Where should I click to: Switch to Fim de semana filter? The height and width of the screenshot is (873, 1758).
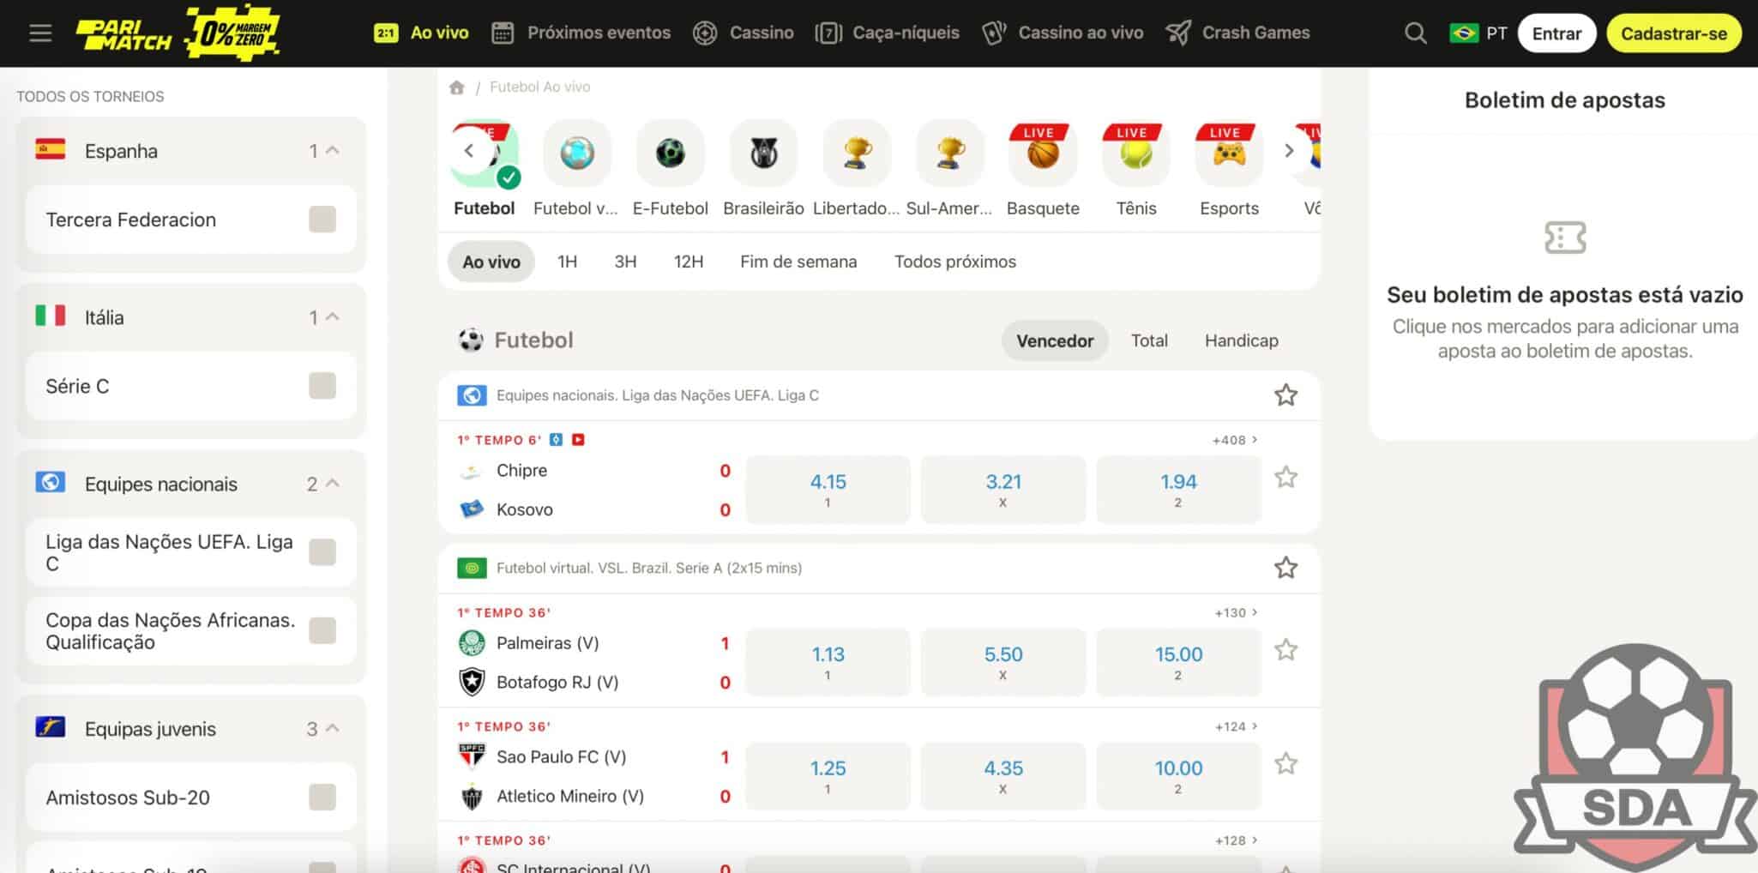tap(798, 262)
